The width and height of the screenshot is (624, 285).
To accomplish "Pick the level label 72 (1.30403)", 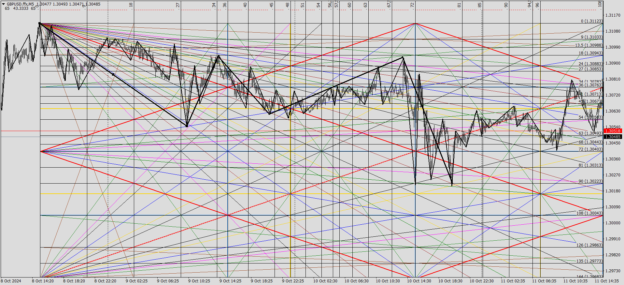I will click(x=590, y=149).
